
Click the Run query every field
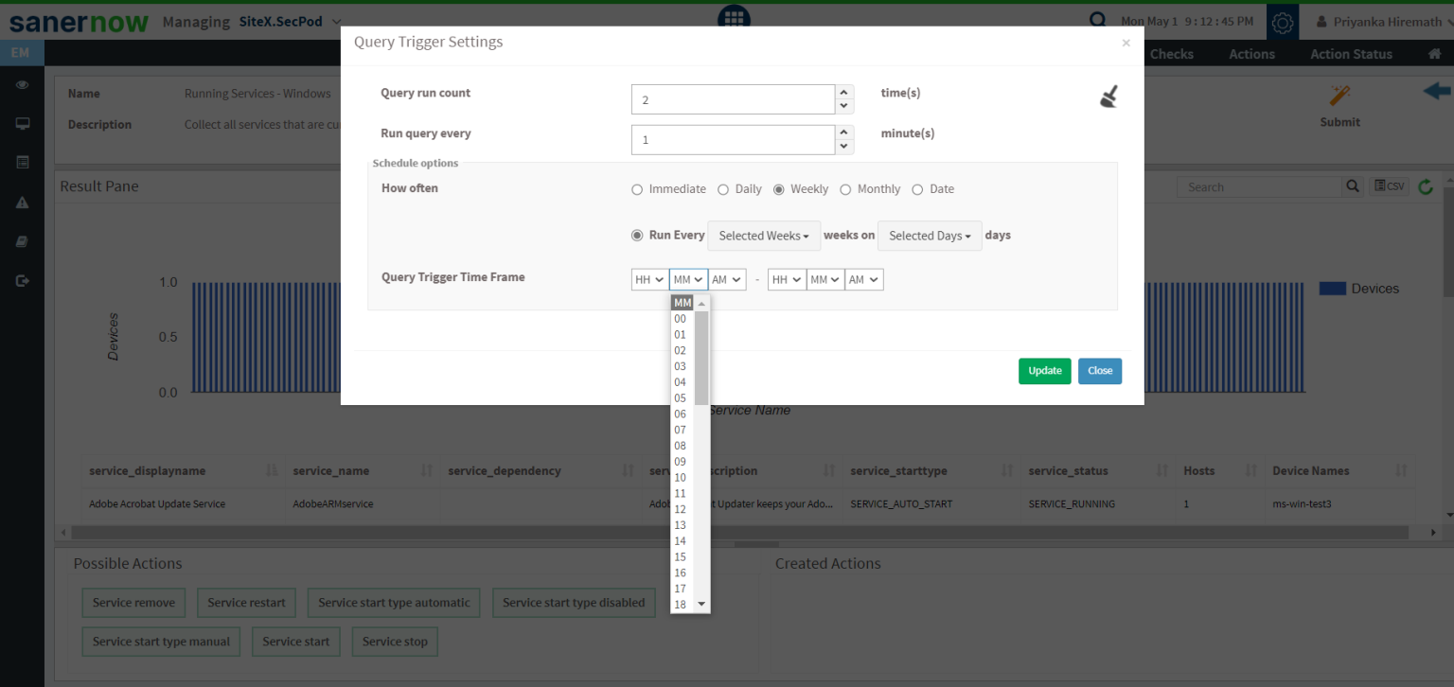click(x=733, y=140)
